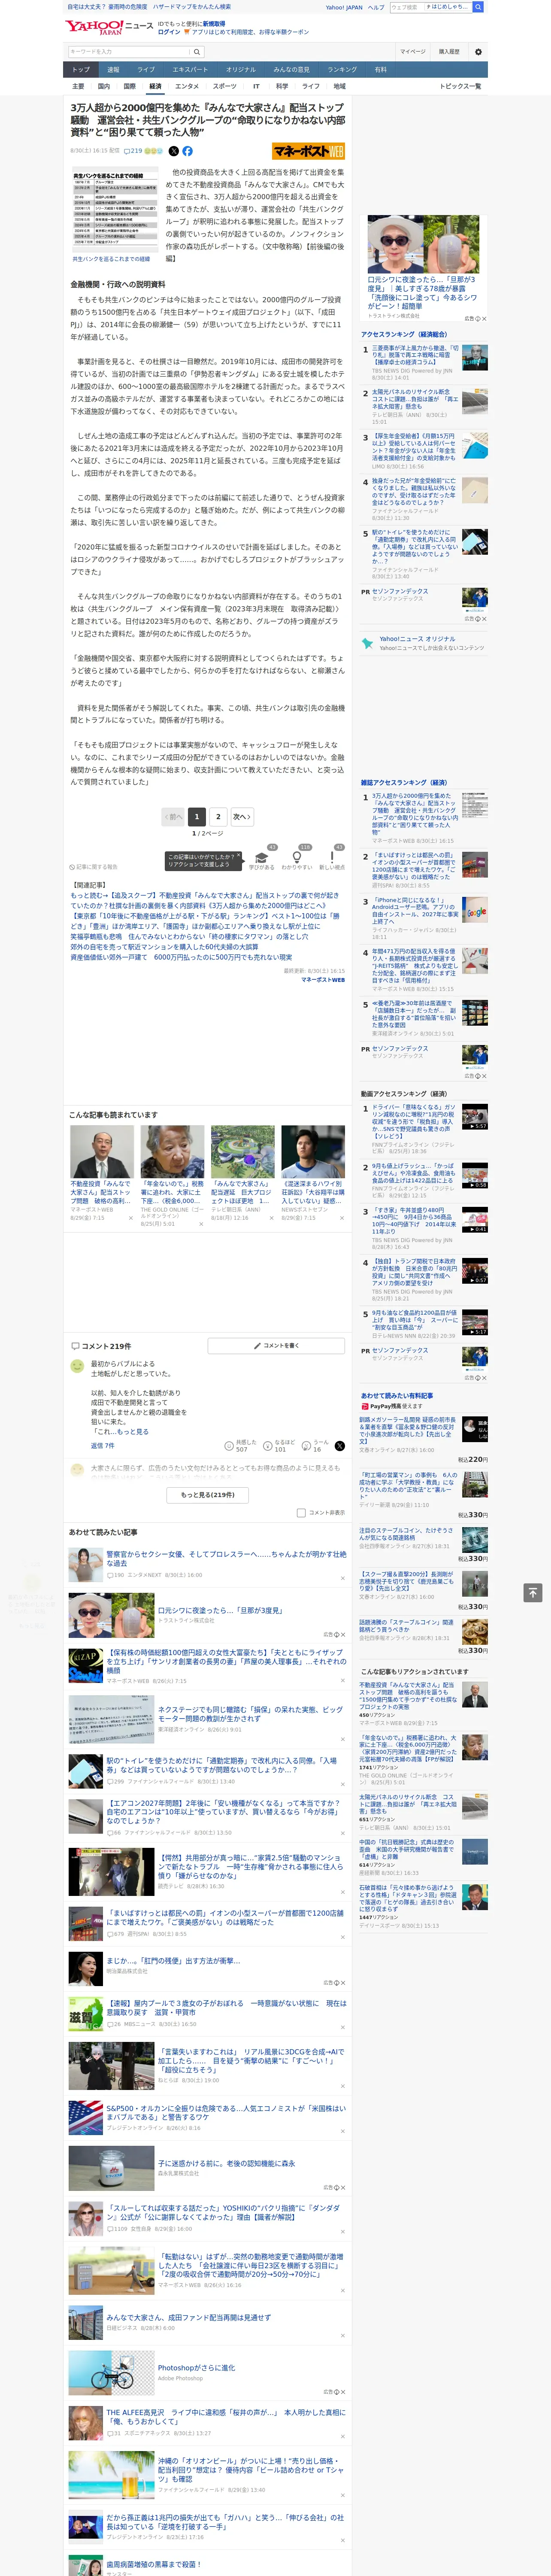Open the ライブ tab in the main navigation bar
551x2576 pixels.
[x=146, y=70]
